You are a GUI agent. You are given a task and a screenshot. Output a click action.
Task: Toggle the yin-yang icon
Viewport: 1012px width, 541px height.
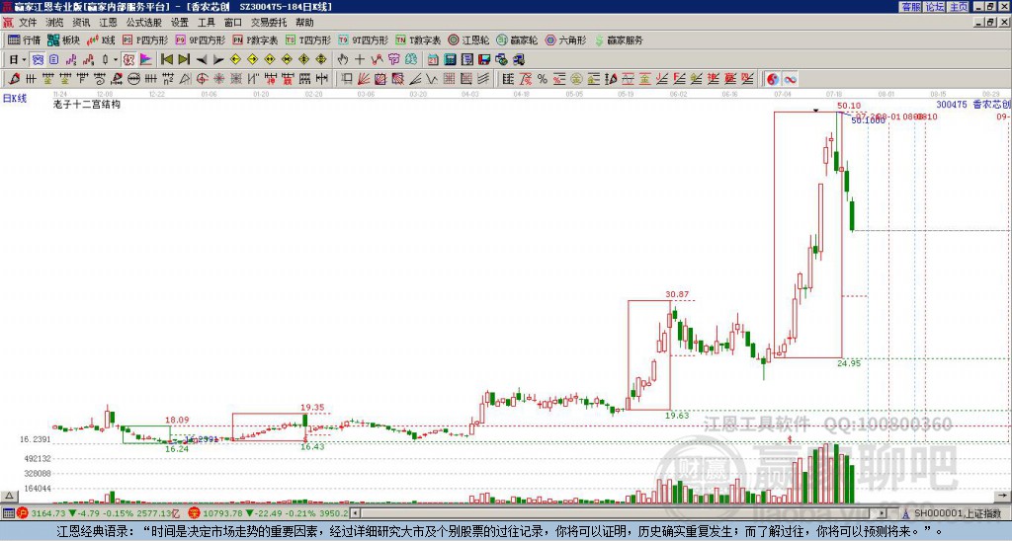coord(773,79)
